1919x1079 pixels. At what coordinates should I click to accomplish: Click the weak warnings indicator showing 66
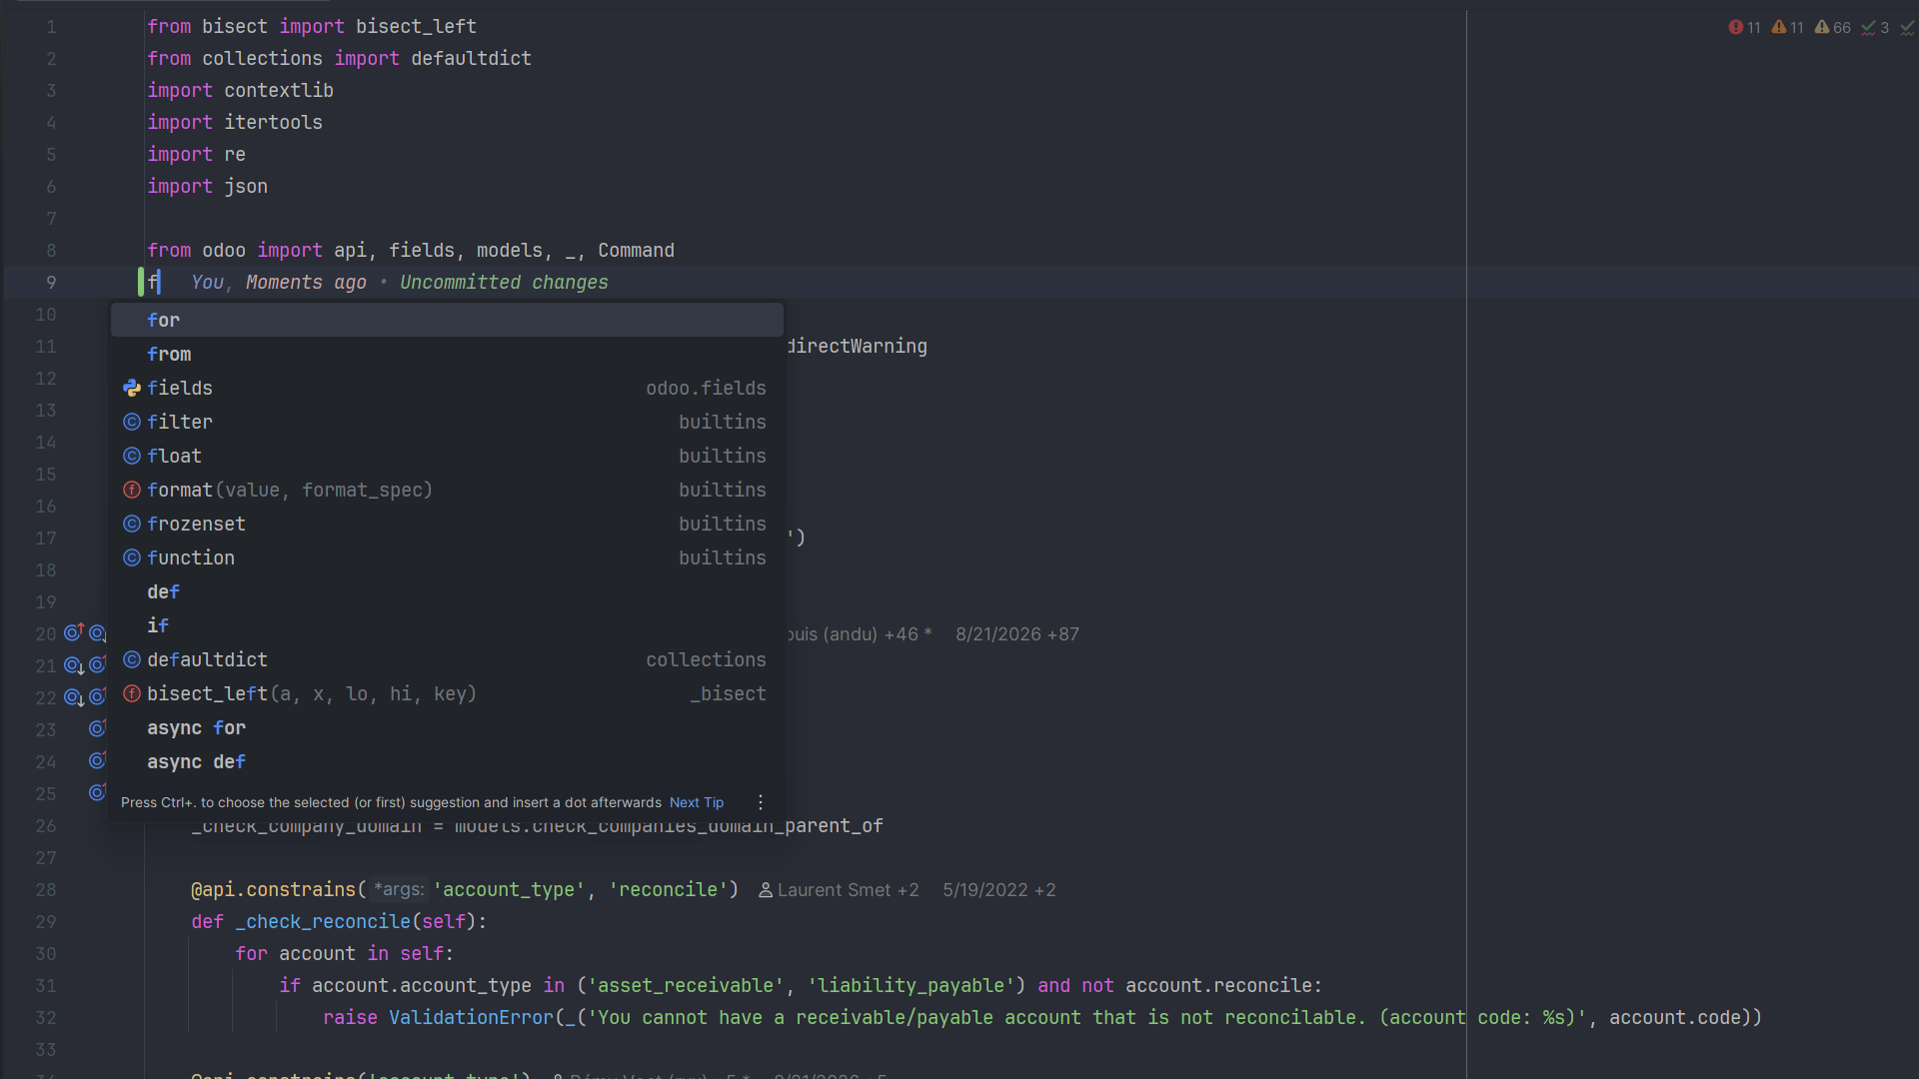[1832, 28]
